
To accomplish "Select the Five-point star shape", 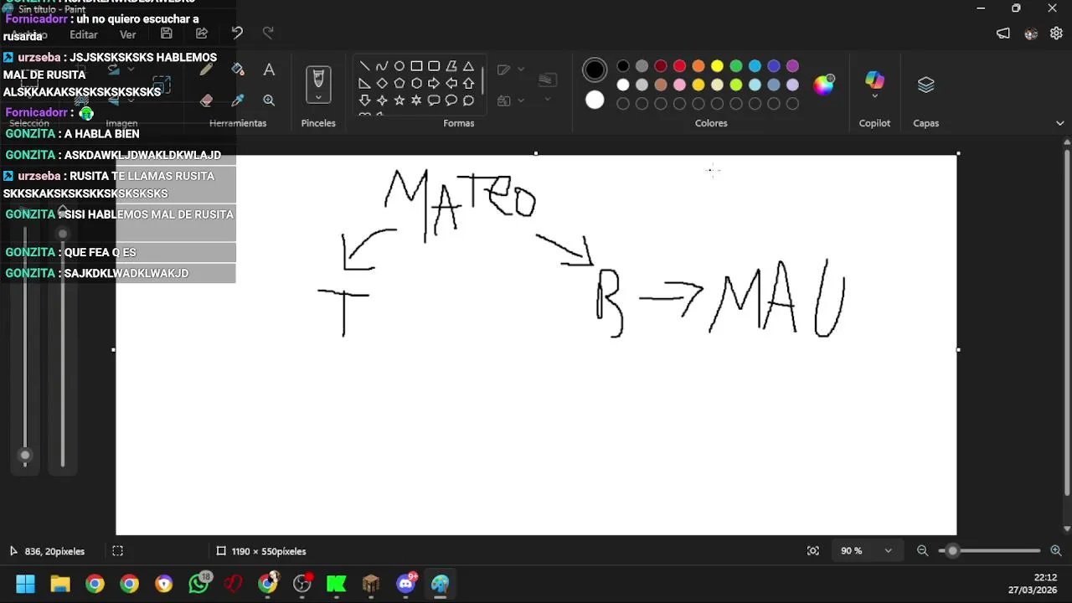I will [399, 100].
